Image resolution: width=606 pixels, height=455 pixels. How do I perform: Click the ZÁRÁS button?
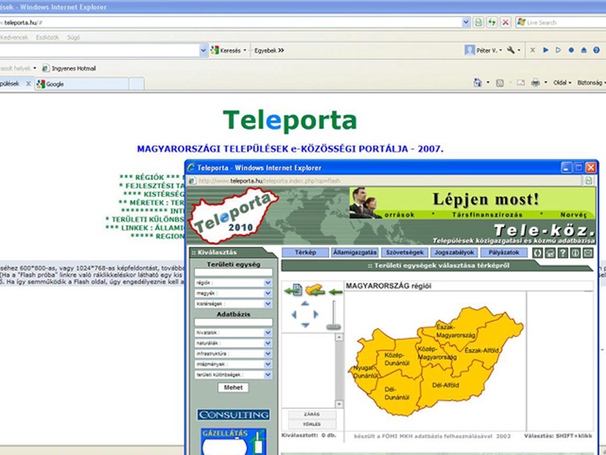311,414
